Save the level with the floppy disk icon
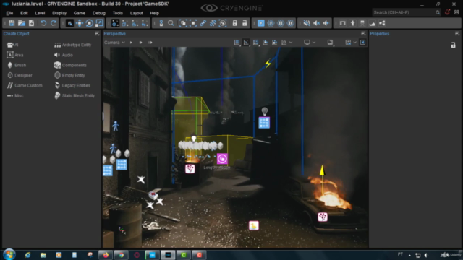 click(x=12, y=23)
